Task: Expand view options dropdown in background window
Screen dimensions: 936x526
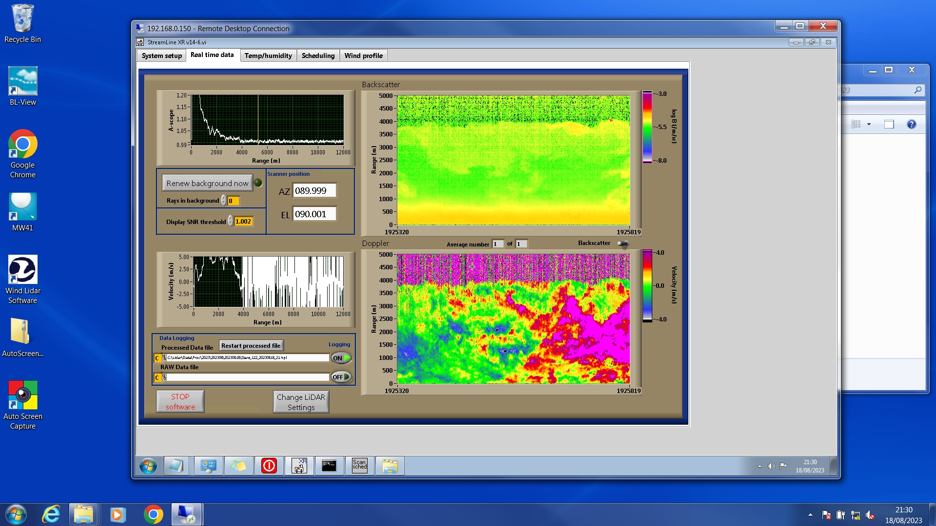Action: tap(869, 124)
